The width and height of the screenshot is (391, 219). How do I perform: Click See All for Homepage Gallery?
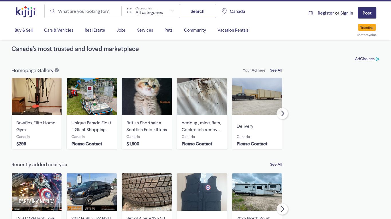click(276, 70)
